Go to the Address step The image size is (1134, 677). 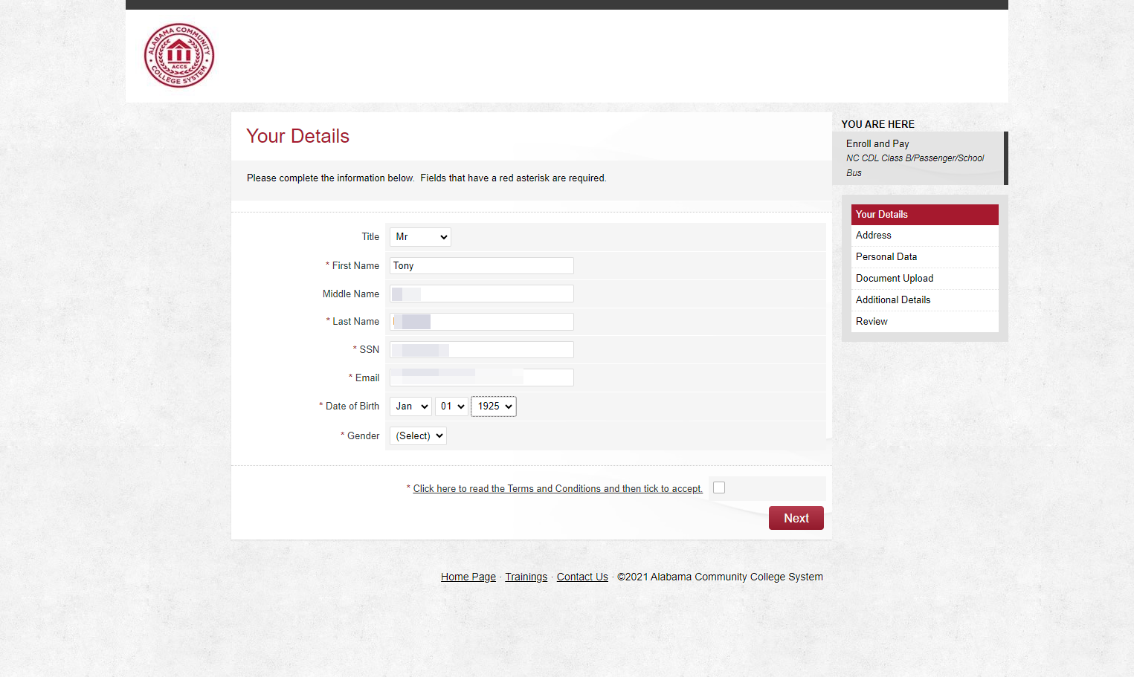coord(924,236)
